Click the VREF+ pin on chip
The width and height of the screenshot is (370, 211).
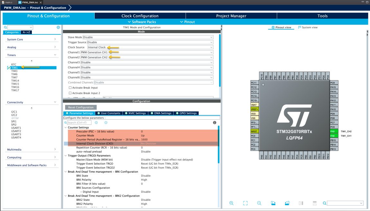(x=254, y=109)
